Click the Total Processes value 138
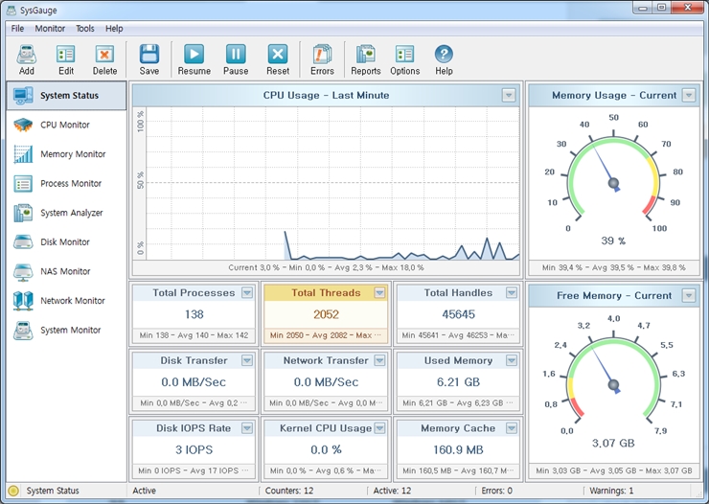 [x=194, y=314]
